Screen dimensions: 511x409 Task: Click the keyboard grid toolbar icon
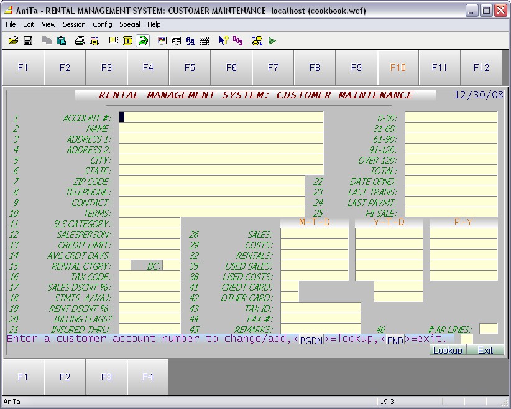205,41
